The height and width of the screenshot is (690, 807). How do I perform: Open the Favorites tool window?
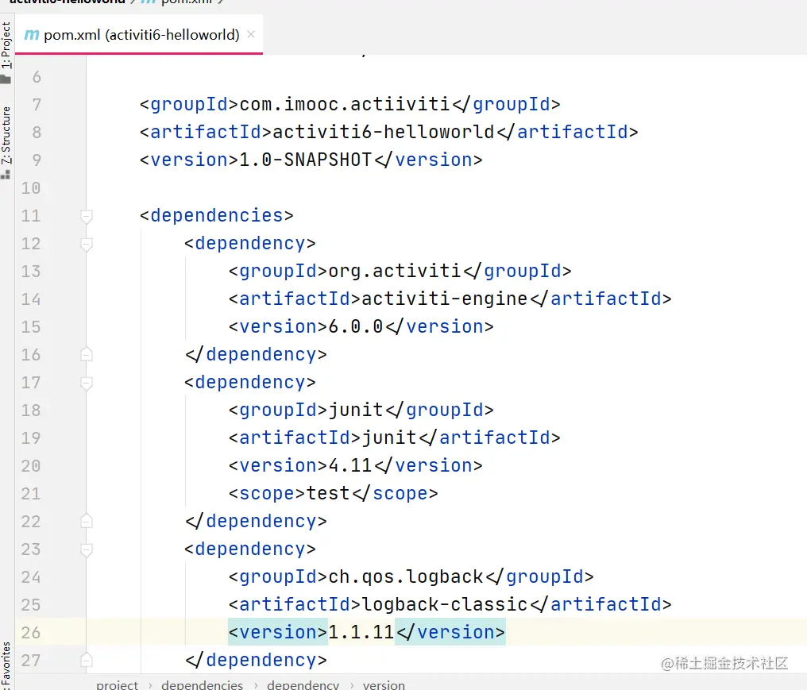6,665
